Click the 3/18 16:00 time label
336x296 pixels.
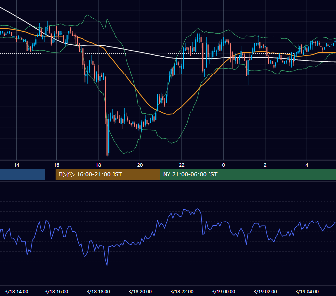[x=56, y=291]
